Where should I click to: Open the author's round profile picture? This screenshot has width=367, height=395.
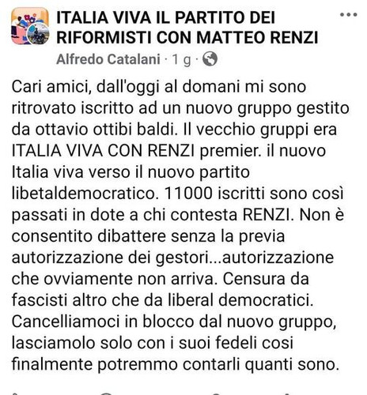click(39, 34)
